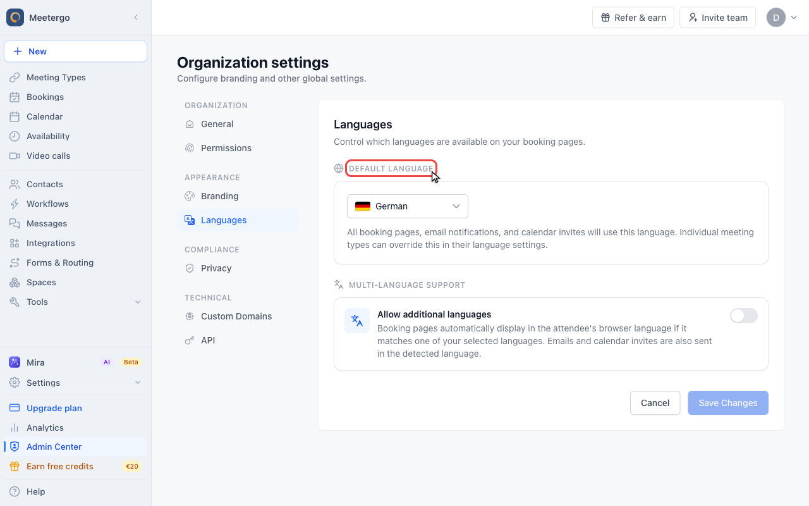The height and width of the screenshot is (506, 809).
Task: Collapse the sidebar with the chevron
Action: coord(136,18)
